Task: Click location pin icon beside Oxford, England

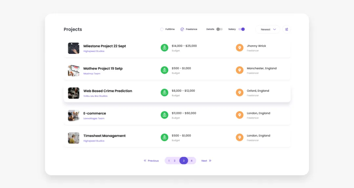Action: tap(240, 93)
